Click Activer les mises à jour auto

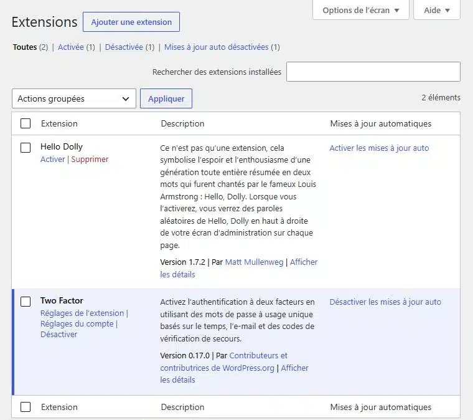pos(379,148)
